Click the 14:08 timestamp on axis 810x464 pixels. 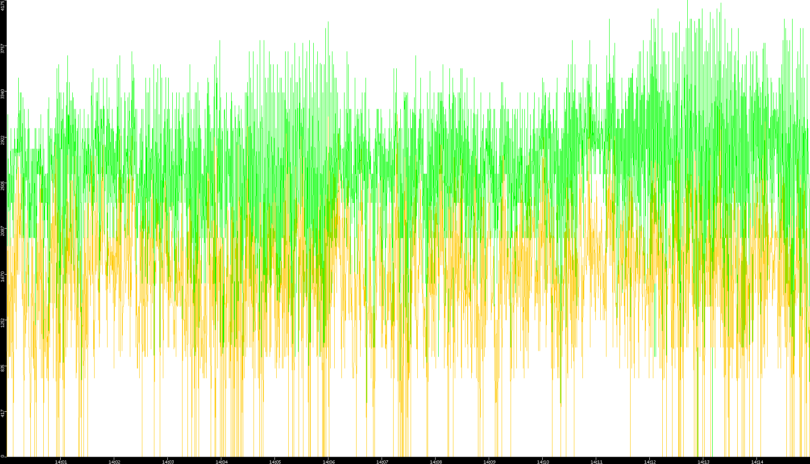tap(436, 461)
